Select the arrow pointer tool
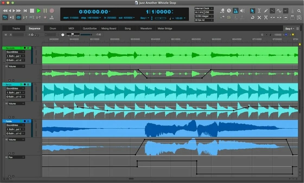304x183 pixels. (252, 11)
